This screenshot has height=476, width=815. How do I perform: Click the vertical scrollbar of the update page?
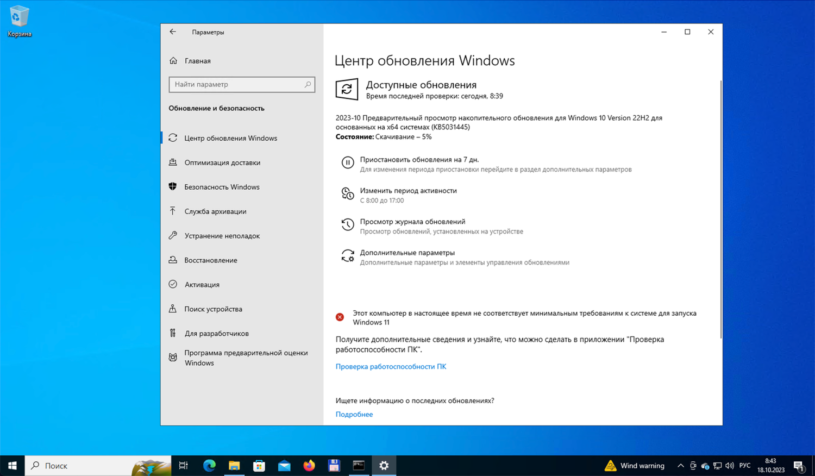pyautogui.click(x=721, y=209)
